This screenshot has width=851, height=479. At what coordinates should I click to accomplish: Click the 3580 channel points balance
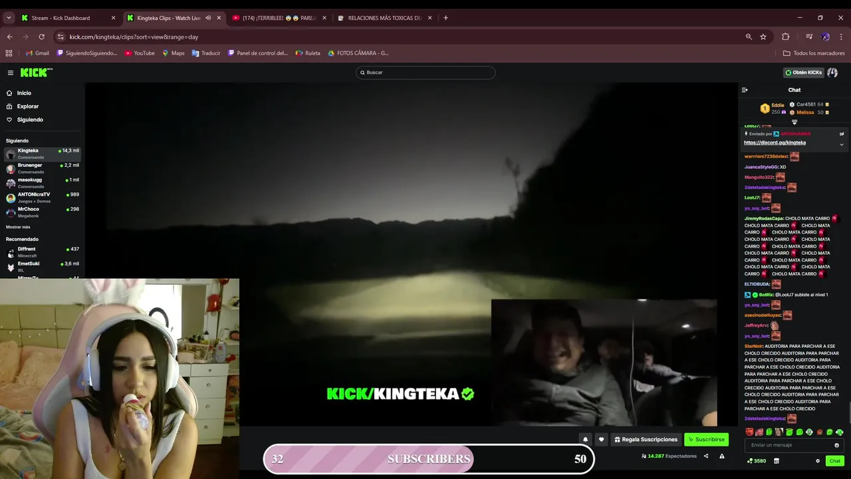[757, 461]
